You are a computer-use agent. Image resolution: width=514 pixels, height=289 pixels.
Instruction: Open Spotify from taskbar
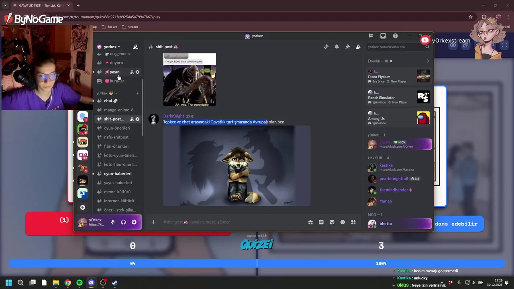80,283
